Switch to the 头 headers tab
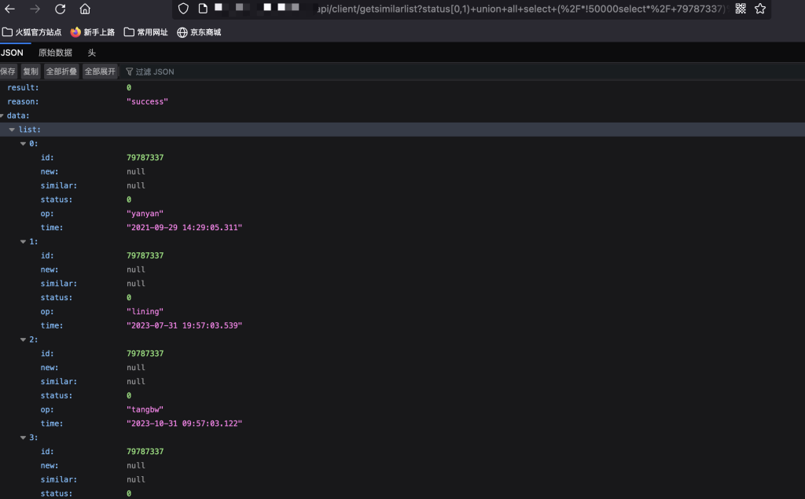 point(92,53)
